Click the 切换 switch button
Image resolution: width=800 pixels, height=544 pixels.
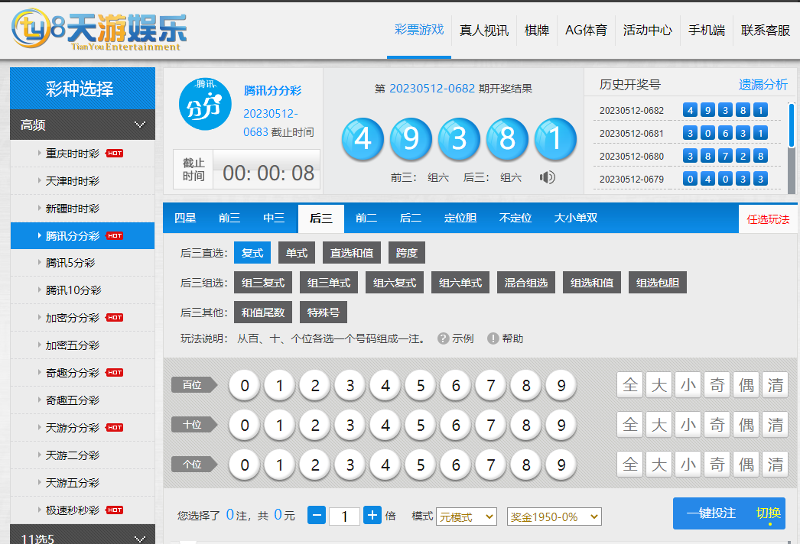tap(769, 513)
